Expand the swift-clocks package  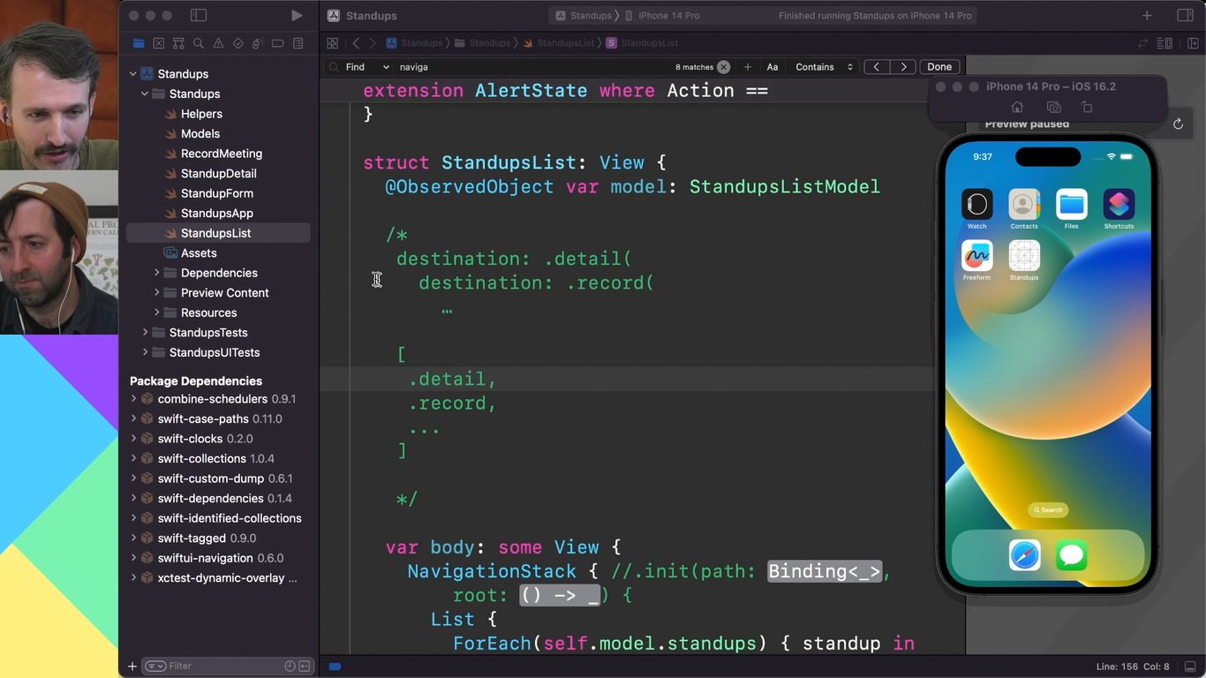point(134,439)
